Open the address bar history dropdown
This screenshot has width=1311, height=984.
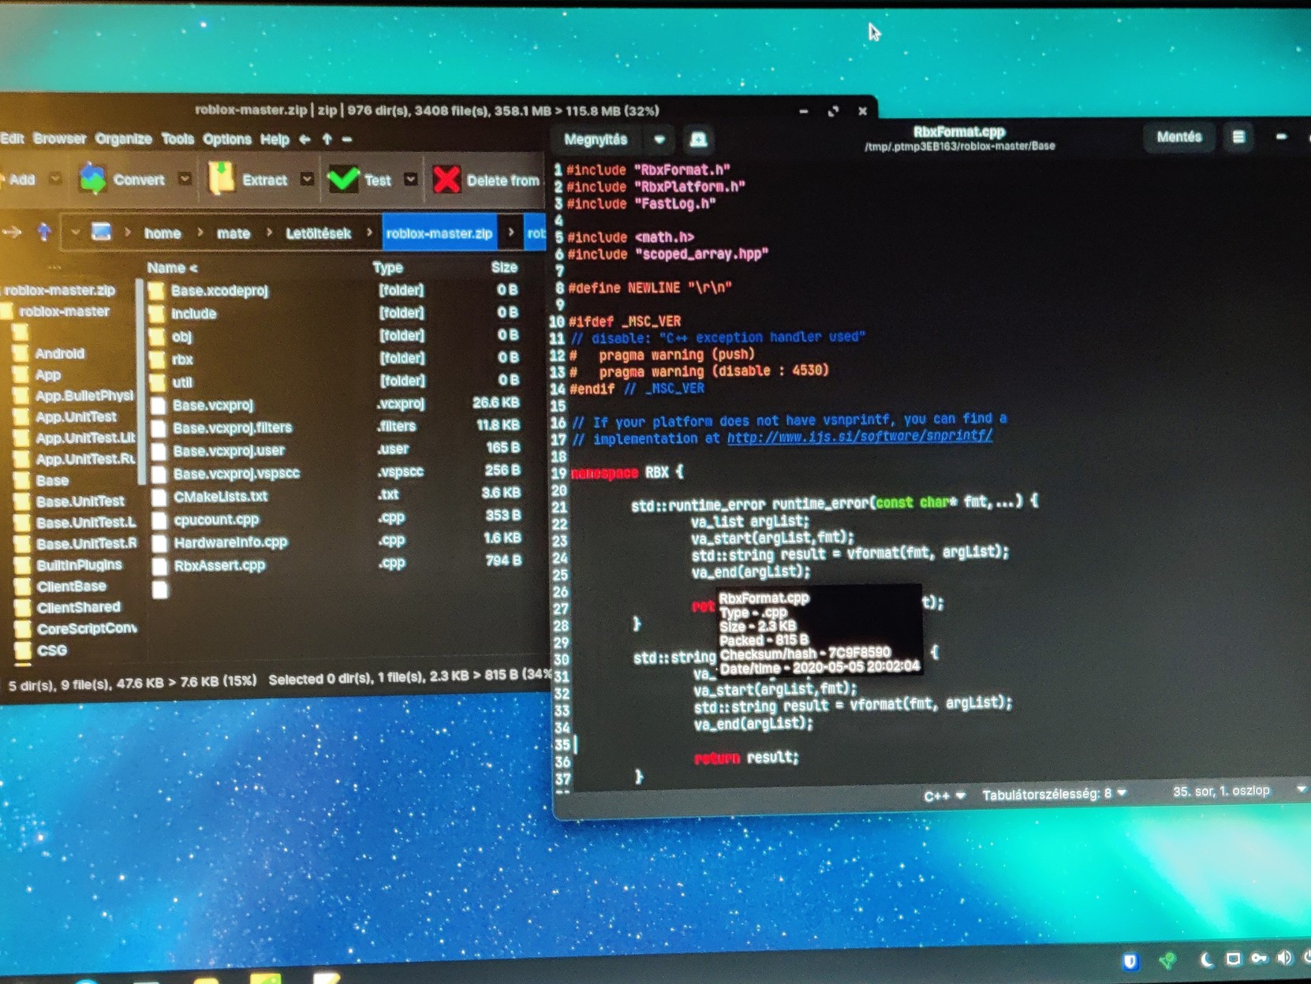(75, 233)
